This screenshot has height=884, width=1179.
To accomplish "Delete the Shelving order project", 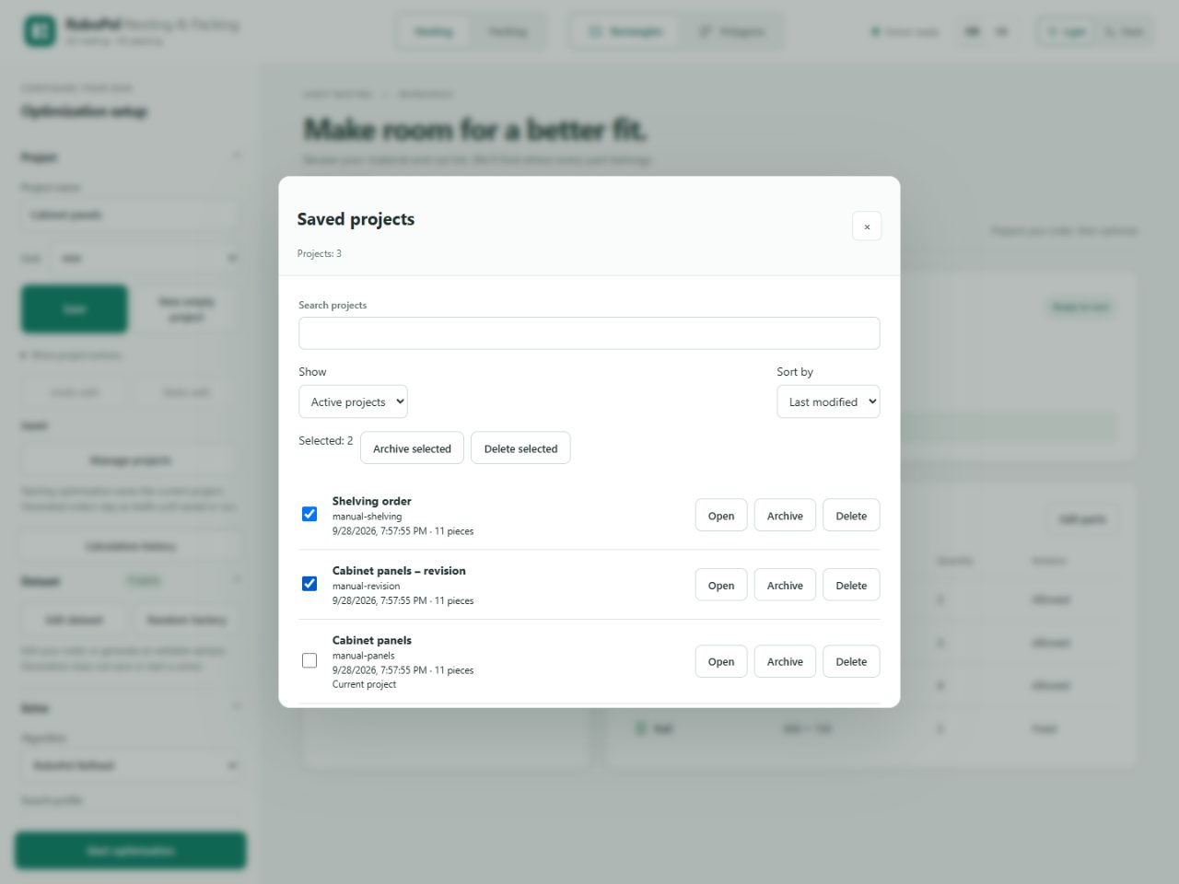I will point(851,516).
